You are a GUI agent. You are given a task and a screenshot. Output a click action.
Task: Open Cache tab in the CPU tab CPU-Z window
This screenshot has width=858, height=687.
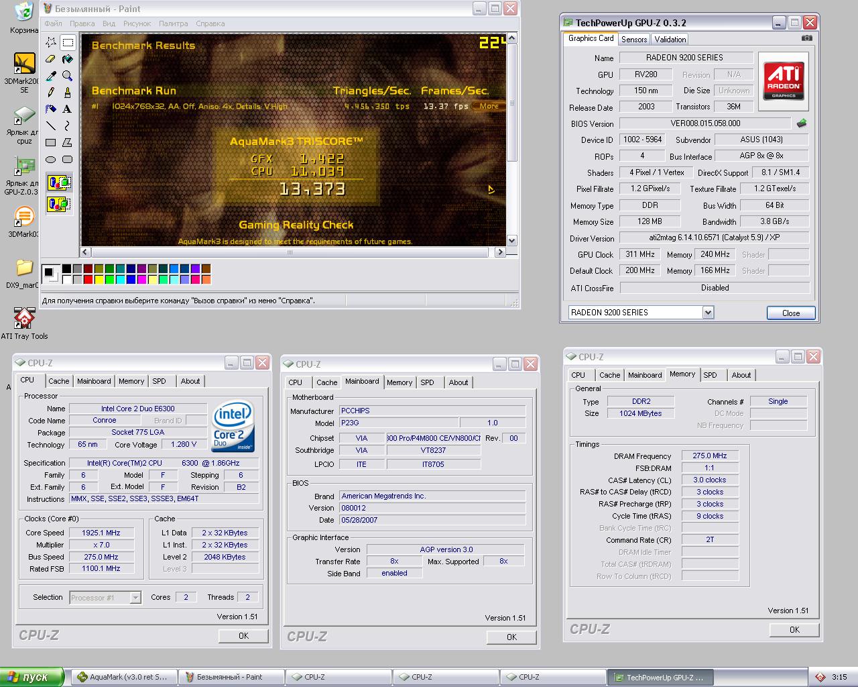pyautogui.click(x=59, y=381)
